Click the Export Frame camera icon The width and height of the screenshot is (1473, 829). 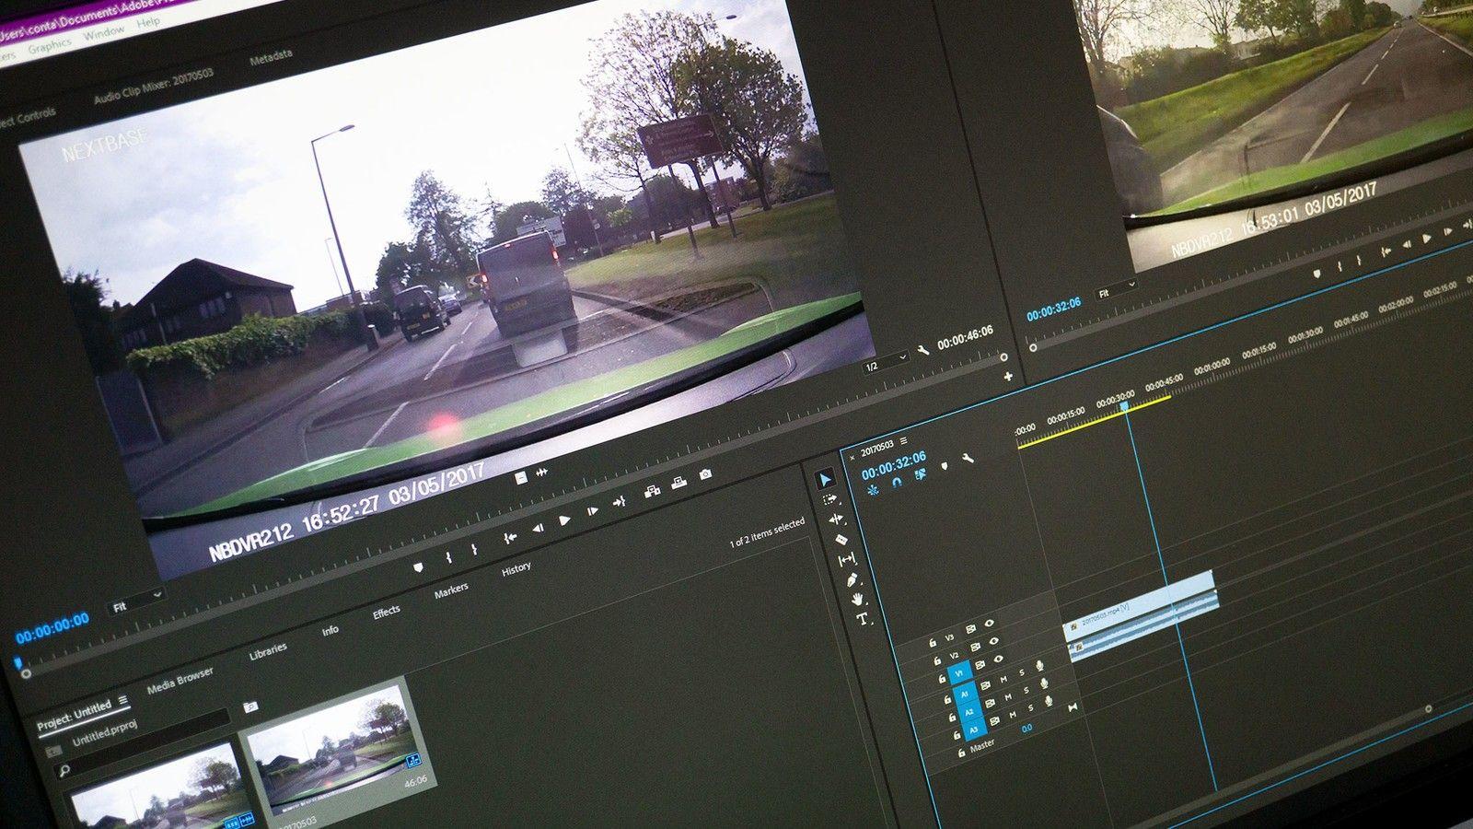click(x=705, y=474)
